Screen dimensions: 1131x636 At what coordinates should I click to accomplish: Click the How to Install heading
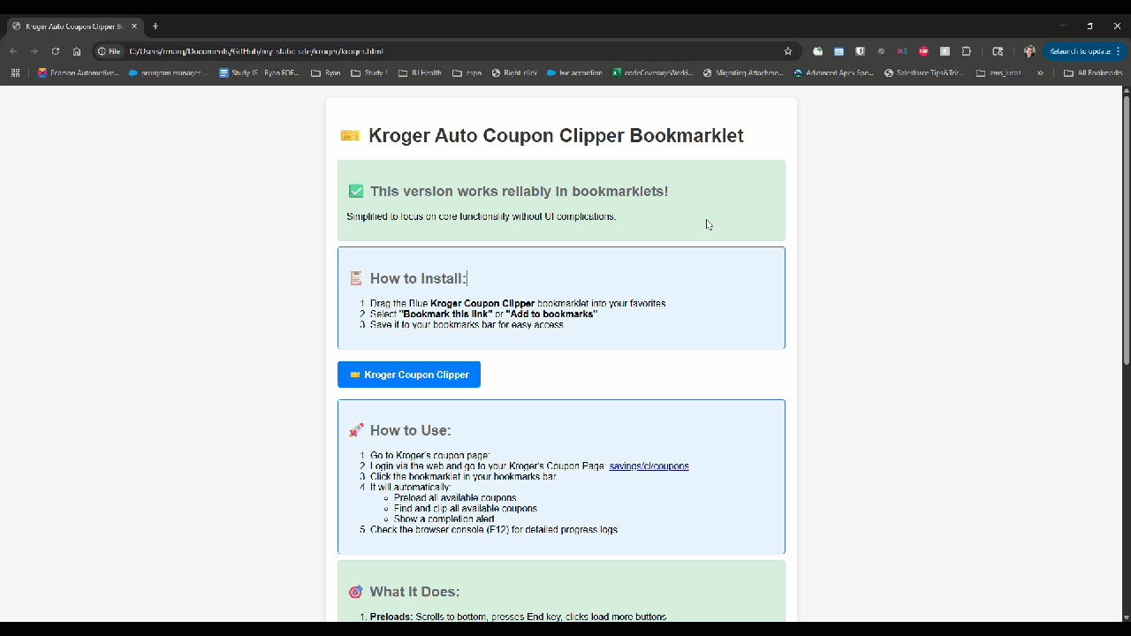[407, 278]
